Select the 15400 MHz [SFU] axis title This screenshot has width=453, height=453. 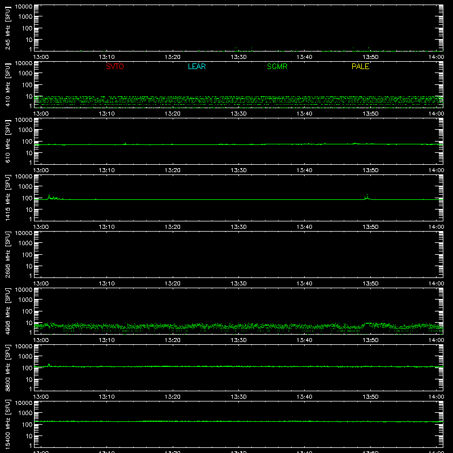click(8, 425)
